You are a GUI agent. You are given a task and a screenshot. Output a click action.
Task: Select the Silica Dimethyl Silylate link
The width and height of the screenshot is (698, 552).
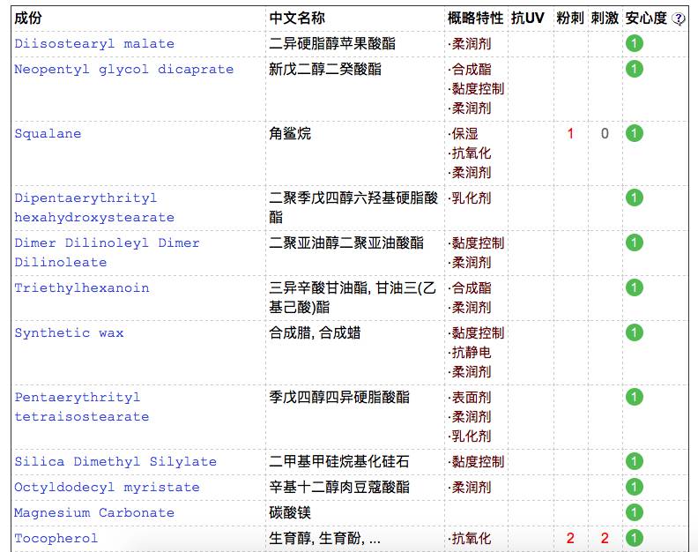[115, 461]
